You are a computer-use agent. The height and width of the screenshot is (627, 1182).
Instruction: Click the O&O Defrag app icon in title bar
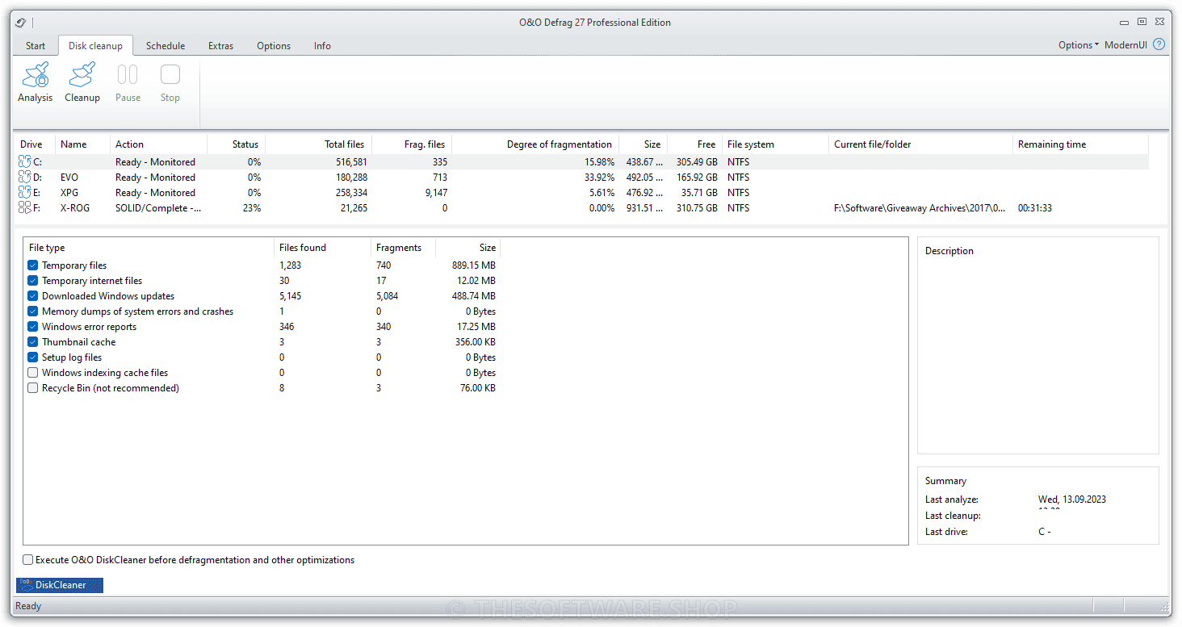(x=21, y=23)
